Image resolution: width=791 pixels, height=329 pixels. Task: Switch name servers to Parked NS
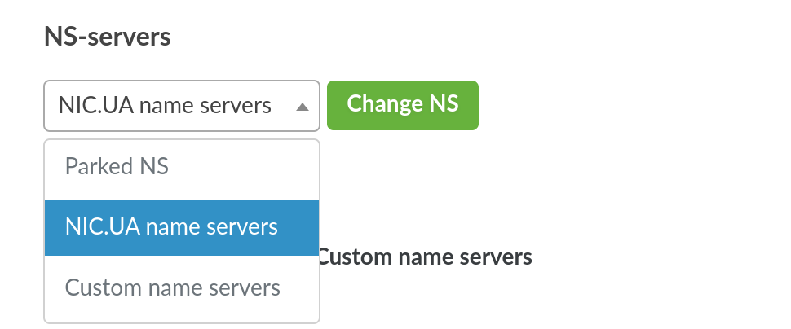click(x=117, y=167)
